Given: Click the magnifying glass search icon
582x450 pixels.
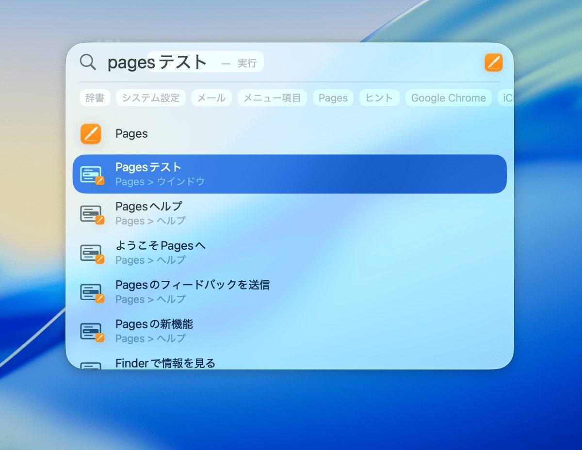Looking at the screenshot, I should (x=88, y=62).
